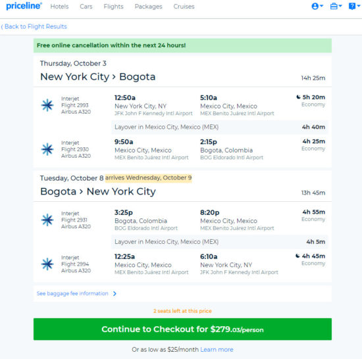Viewport: 362px width, 359px height.
Task: Continue to Checkout for $279.03
Action: pyautogui.click(x=182, y=329)
